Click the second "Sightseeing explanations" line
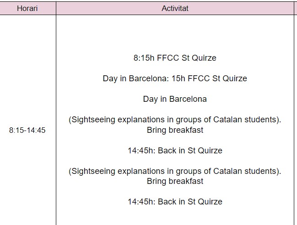The image size is (297, 225). click(175, 171)
